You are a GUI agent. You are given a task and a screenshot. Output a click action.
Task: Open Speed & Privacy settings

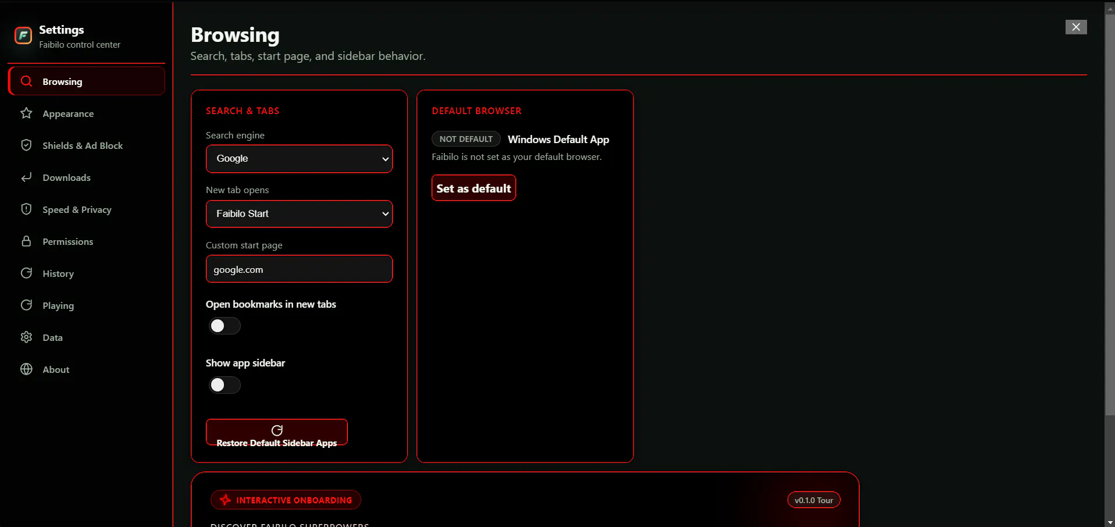click(x=87, y=209)
